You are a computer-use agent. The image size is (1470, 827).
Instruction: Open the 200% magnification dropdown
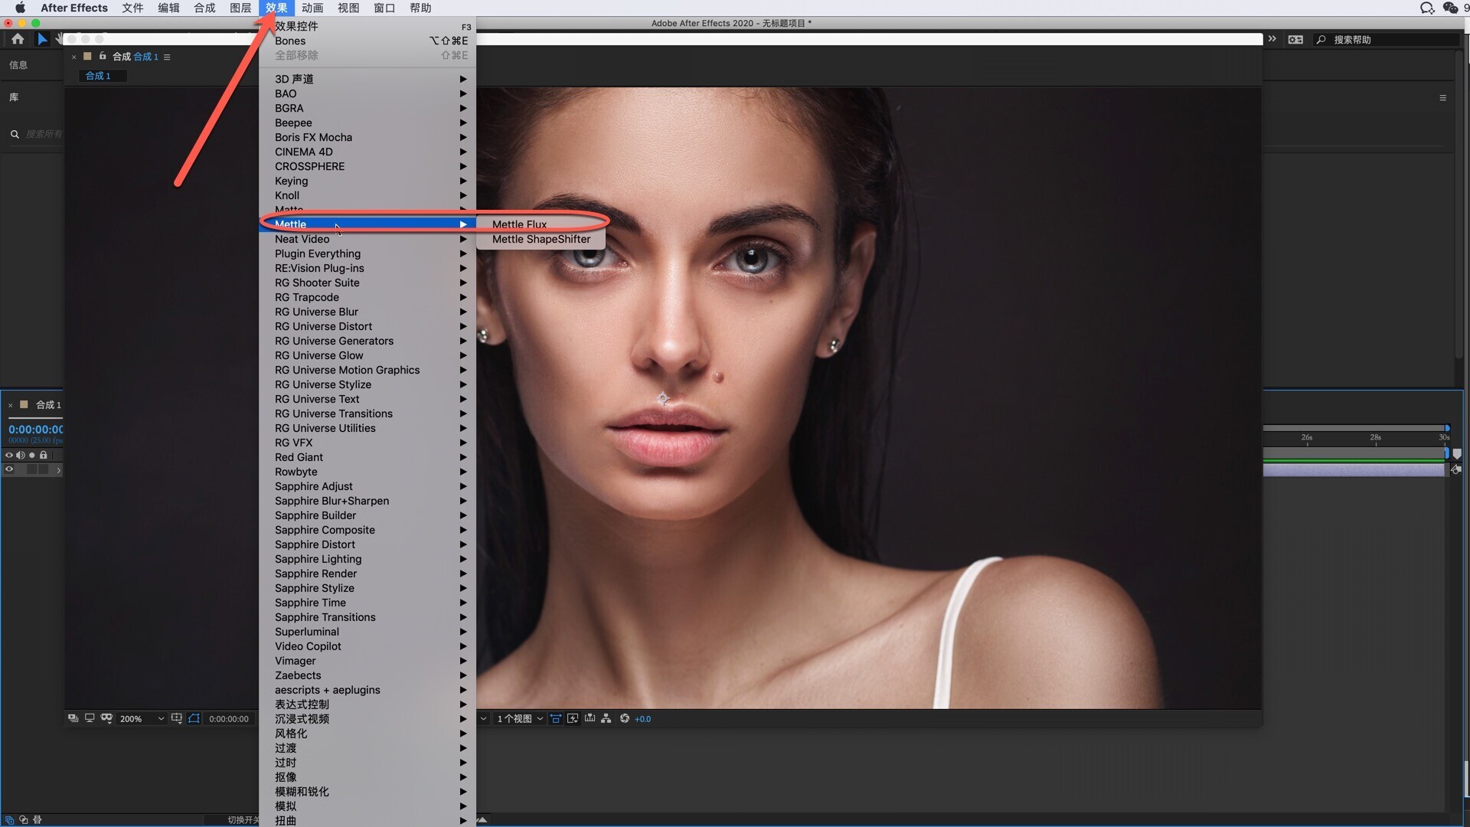(x=142, y=719)
